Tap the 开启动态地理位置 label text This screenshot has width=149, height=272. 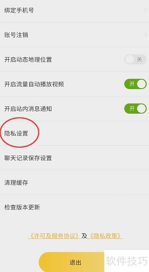pos(28,59)
